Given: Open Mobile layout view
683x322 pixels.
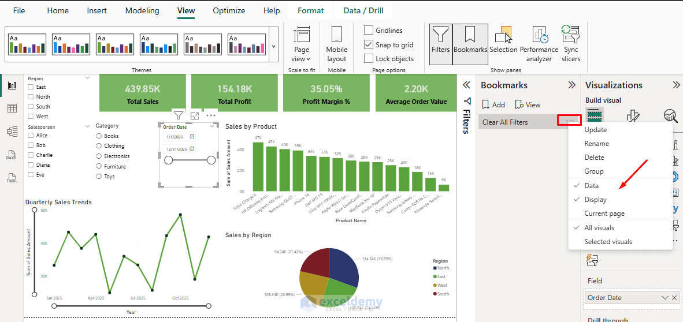Looking at the screenshot, I should pos(336,44).
